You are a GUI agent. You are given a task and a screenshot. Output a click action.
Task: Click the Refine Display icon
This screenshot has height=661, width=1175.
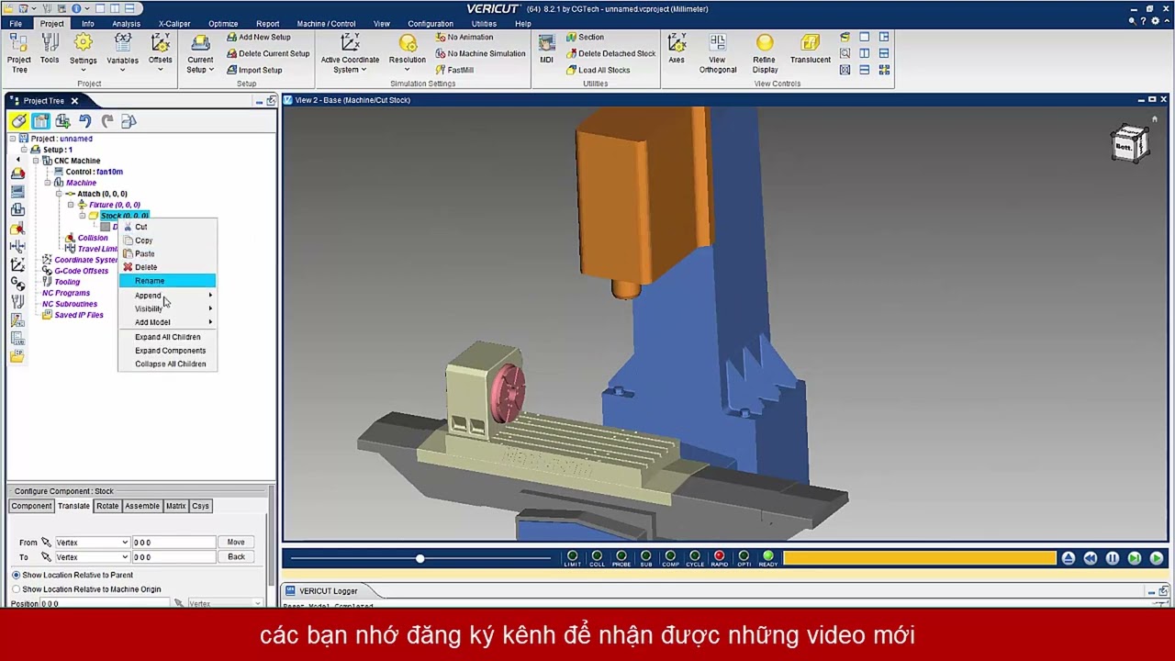[765, 53]
